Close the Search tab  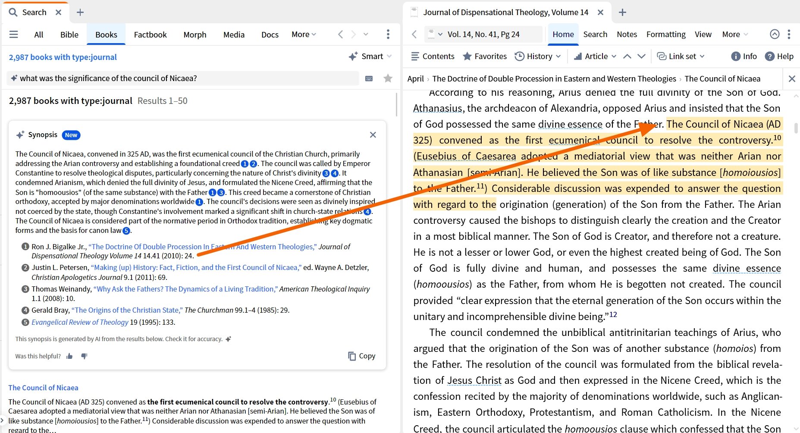[59, 12]
